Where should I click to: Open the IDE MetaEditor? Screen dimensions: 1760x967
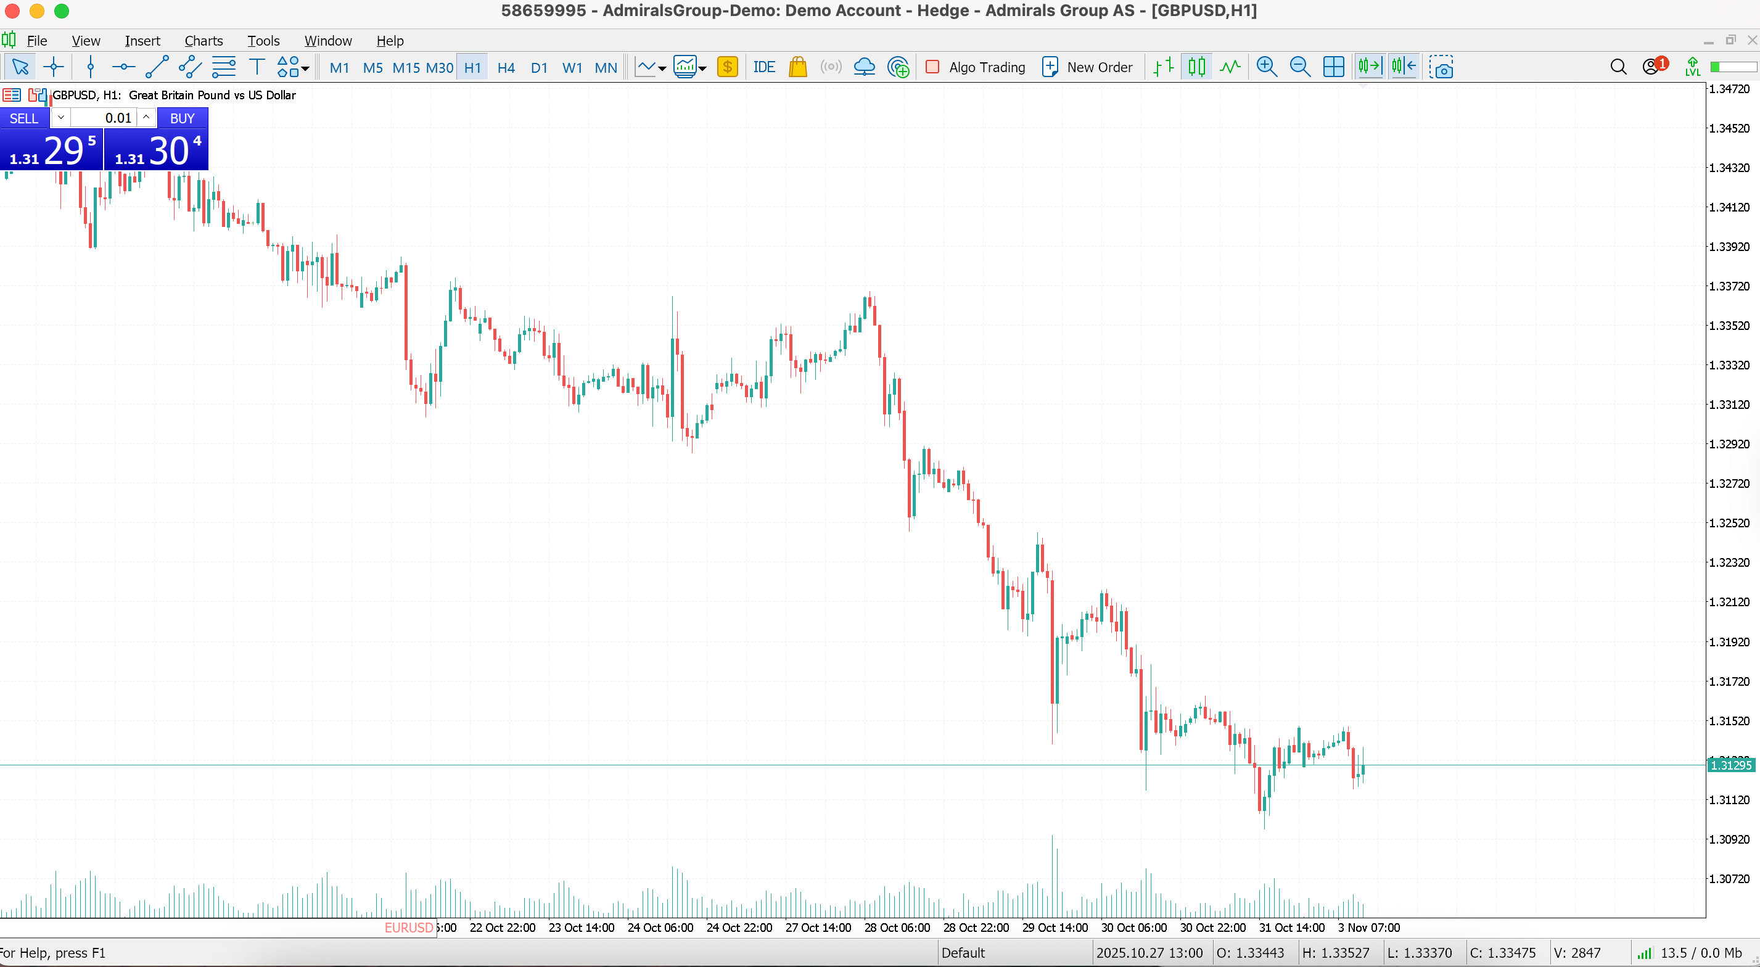coord(764,67)
